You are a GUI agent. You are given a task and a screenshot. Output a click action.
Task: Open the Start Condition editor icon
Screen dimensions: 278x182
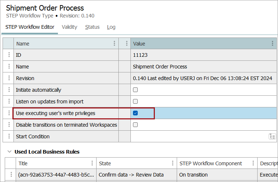tap(272, 136)
